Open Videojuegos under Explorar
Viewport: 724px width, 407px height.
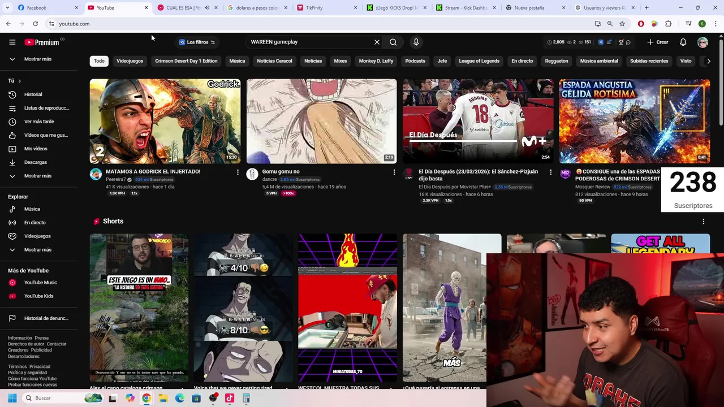pyautogui.click(x=38, y=236)
